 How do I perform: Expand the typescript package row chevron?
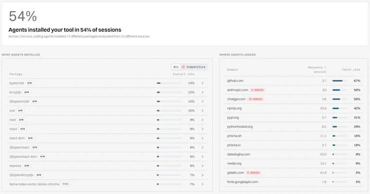(203, 83)
